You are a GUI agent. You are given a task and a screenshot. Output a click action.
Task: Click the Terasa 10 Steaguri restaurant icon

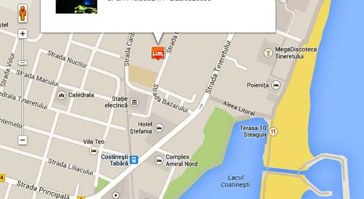(273, 132)
